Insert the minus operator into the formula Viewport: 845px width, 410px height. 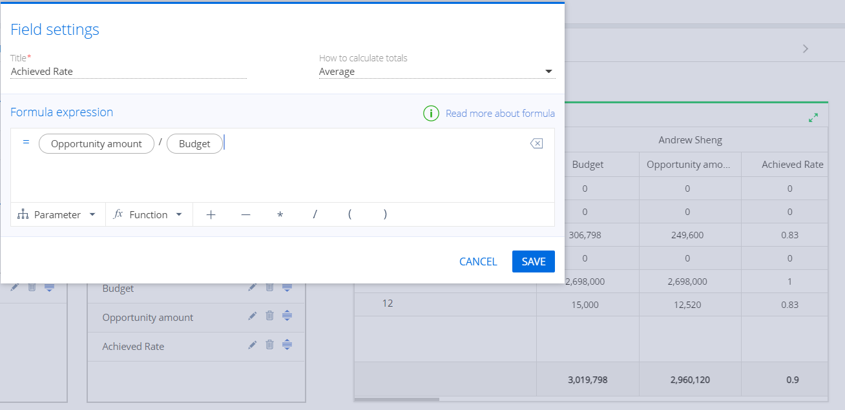245,215
